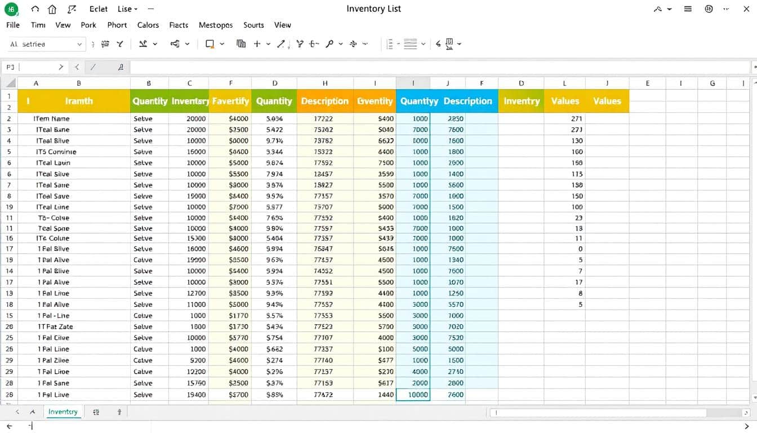Open the Fille menu
Screen dimensions: 757x433
tap(12, 25)
